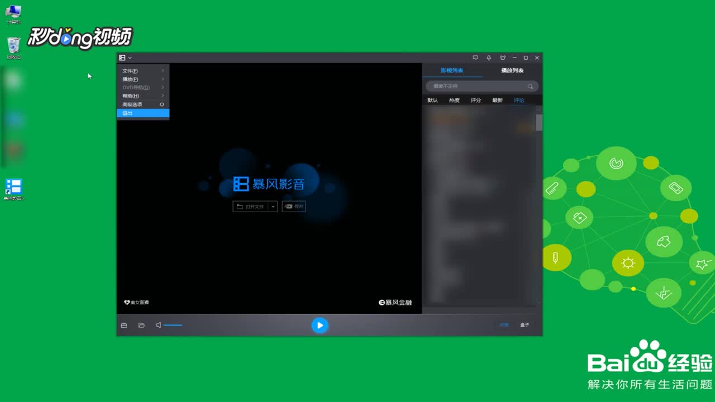715x402 pixels.
Task: Click the gear icon beside 高级选项
Action: pyautogui.click(x=162, y=104)
